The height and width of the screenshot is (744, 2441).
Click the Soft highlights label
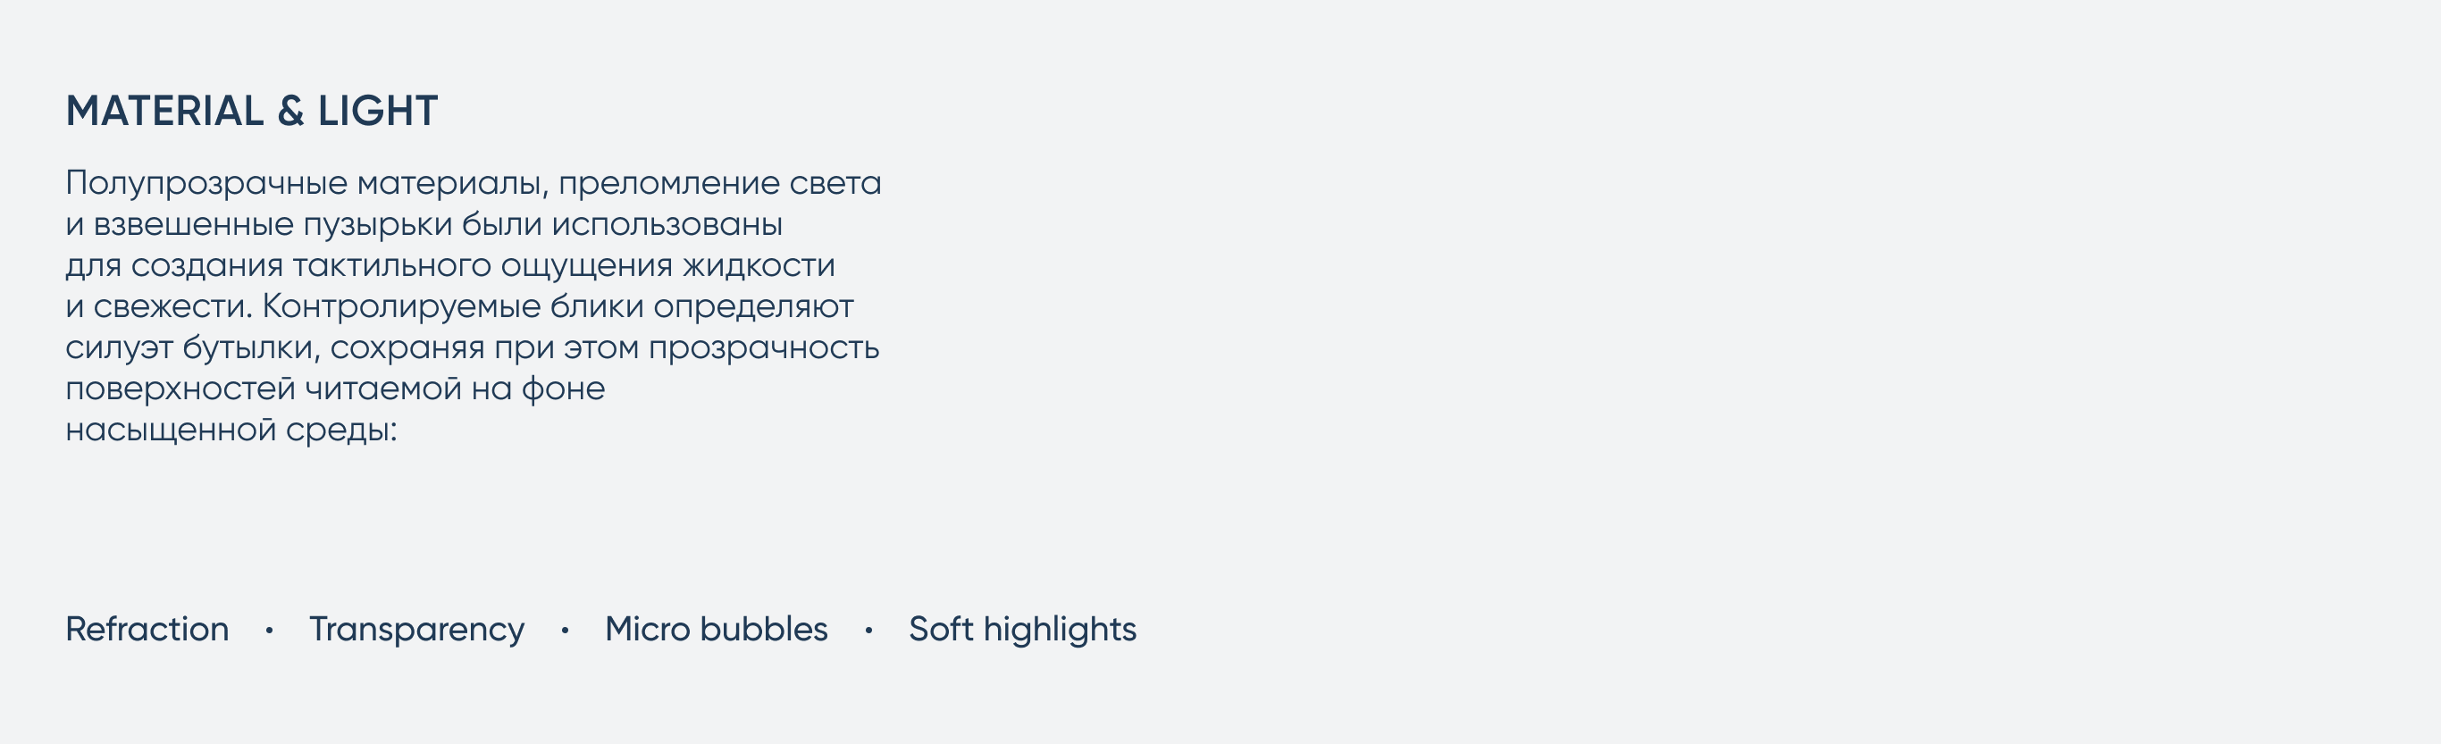[1022, 631]
